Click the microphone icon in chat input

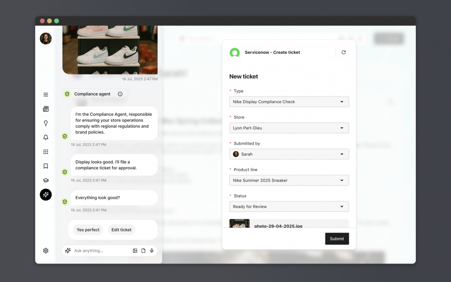[x=152, y=251]
